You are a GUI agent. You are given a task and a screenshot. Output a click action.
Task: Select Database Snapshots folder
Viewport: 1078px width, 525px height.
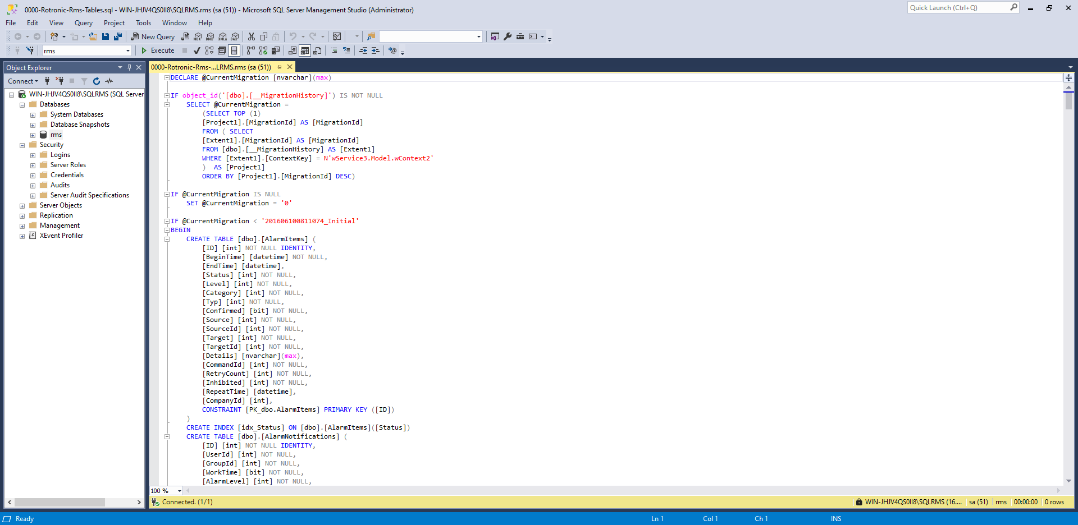[80, 125]
